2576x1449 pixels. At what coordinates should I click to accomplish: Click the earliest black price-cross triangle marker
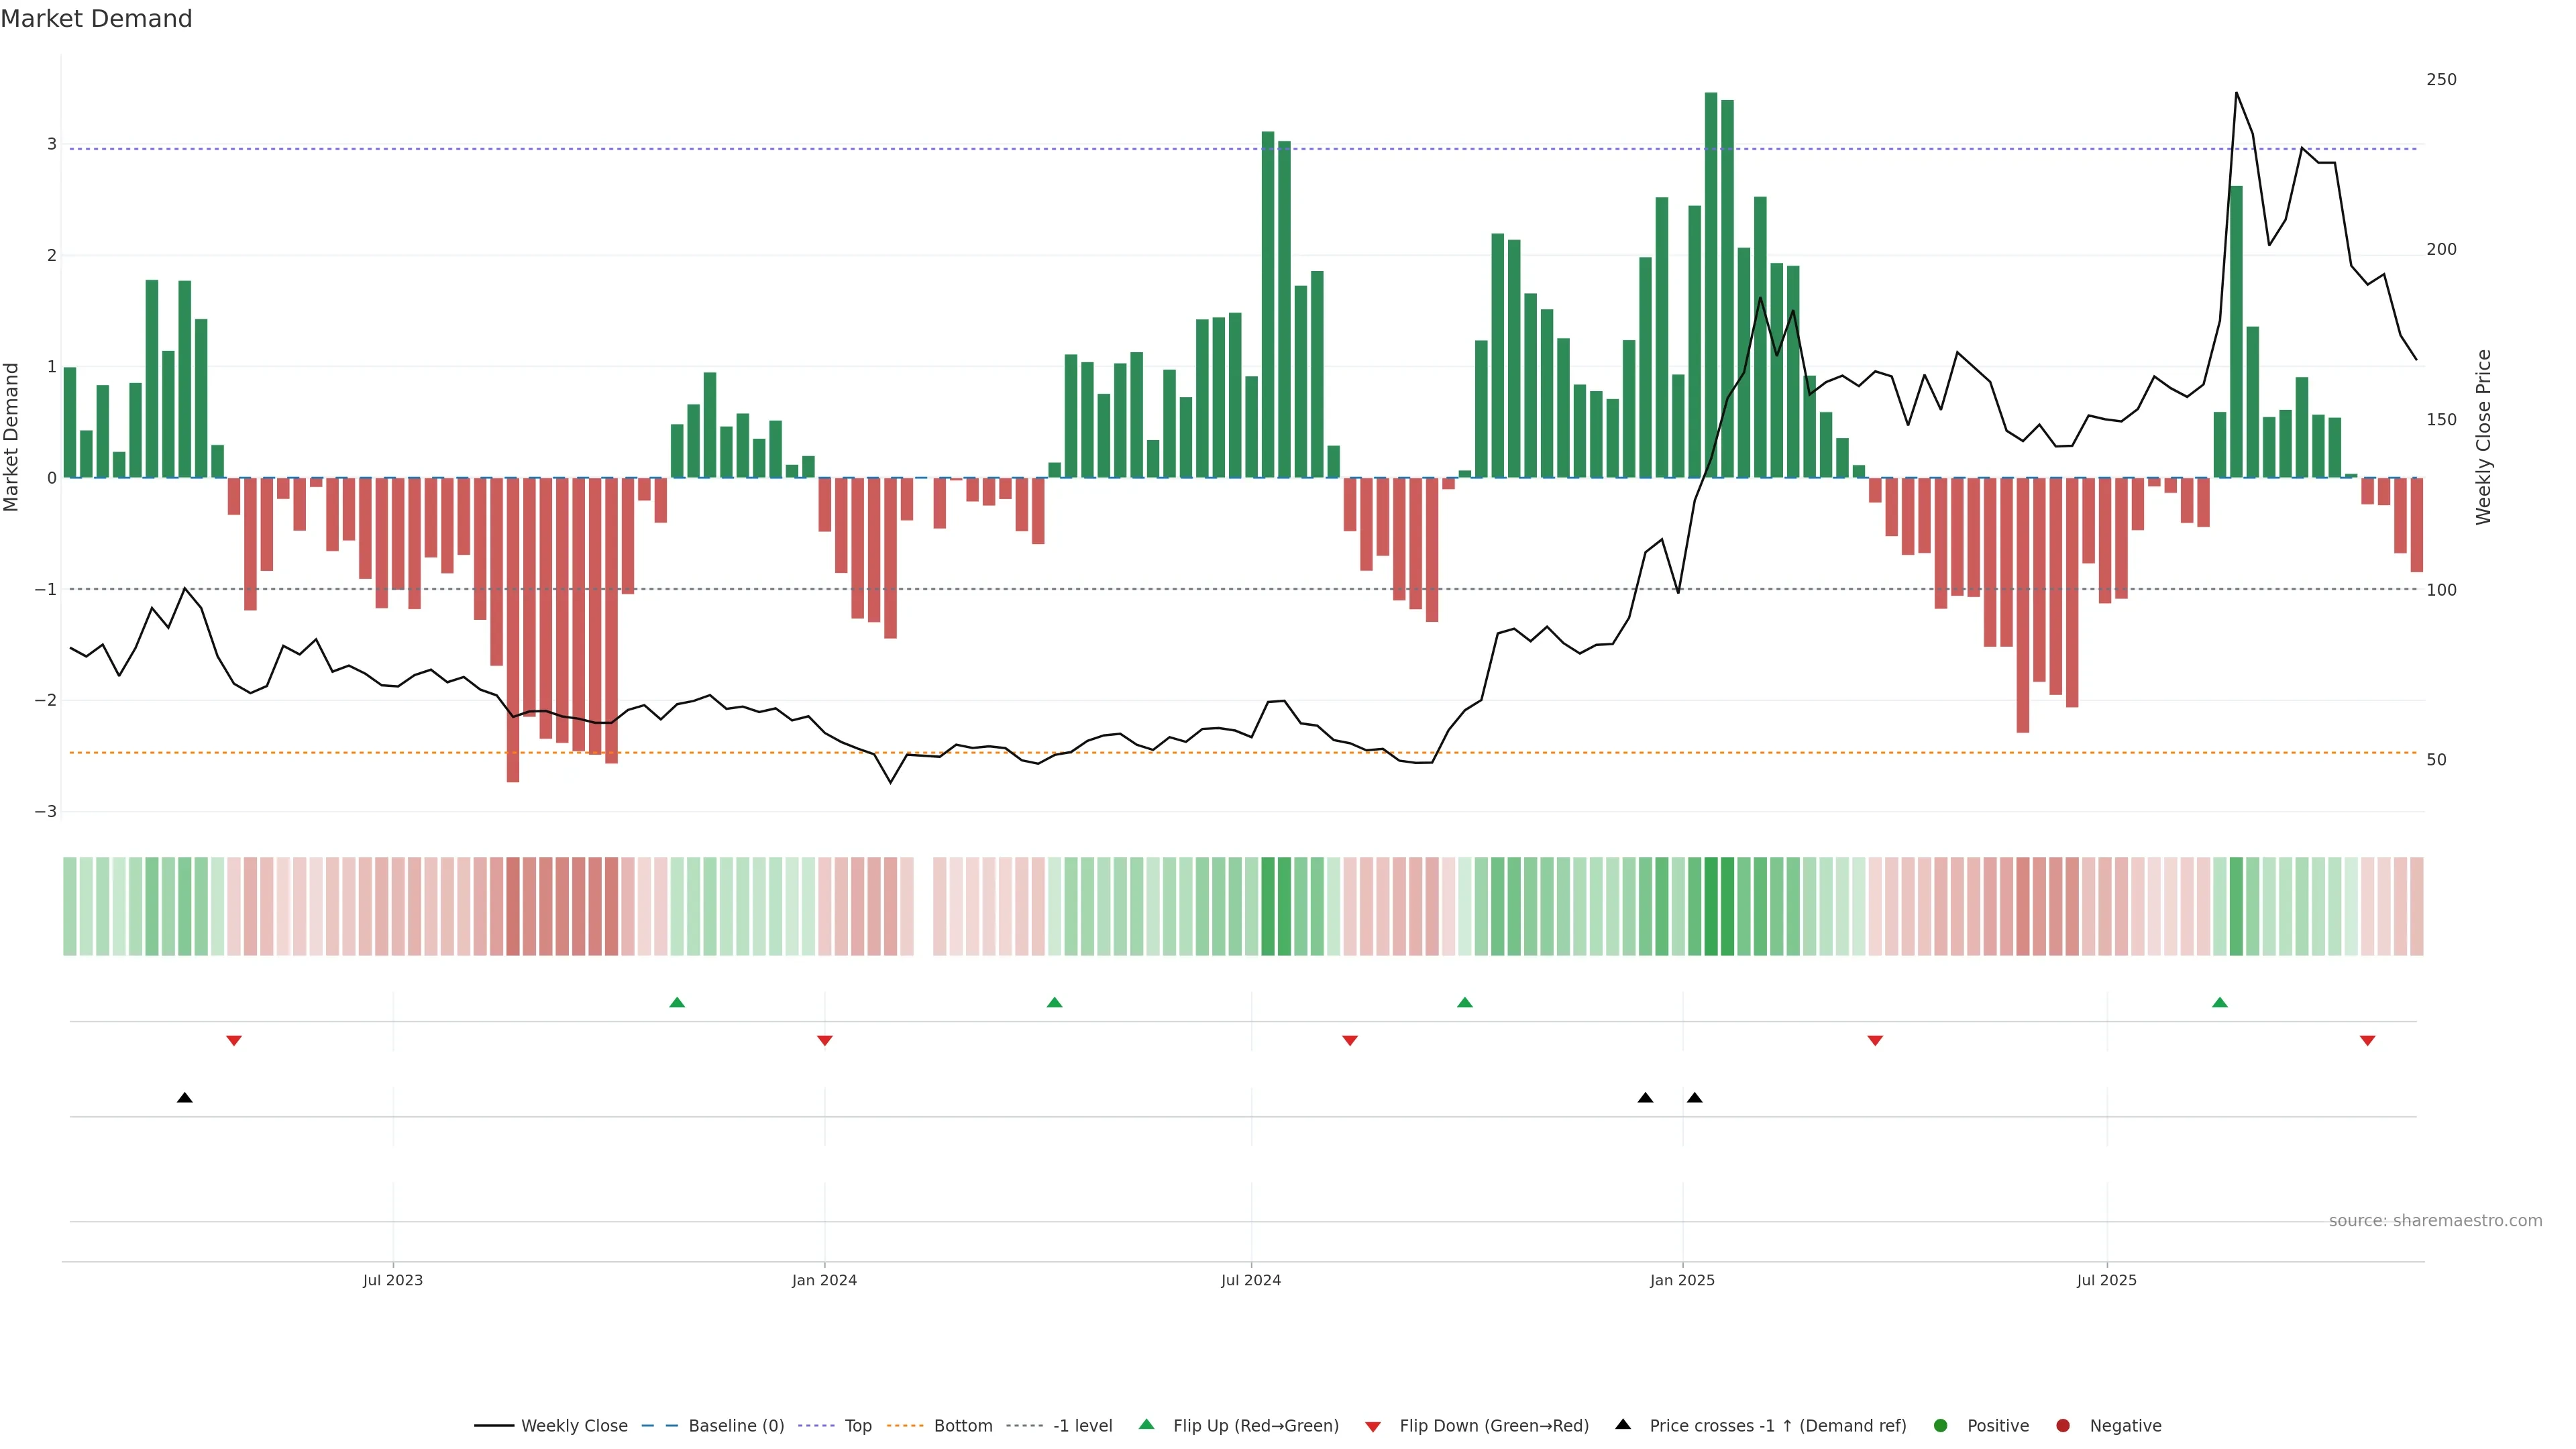pos(185,1098)
